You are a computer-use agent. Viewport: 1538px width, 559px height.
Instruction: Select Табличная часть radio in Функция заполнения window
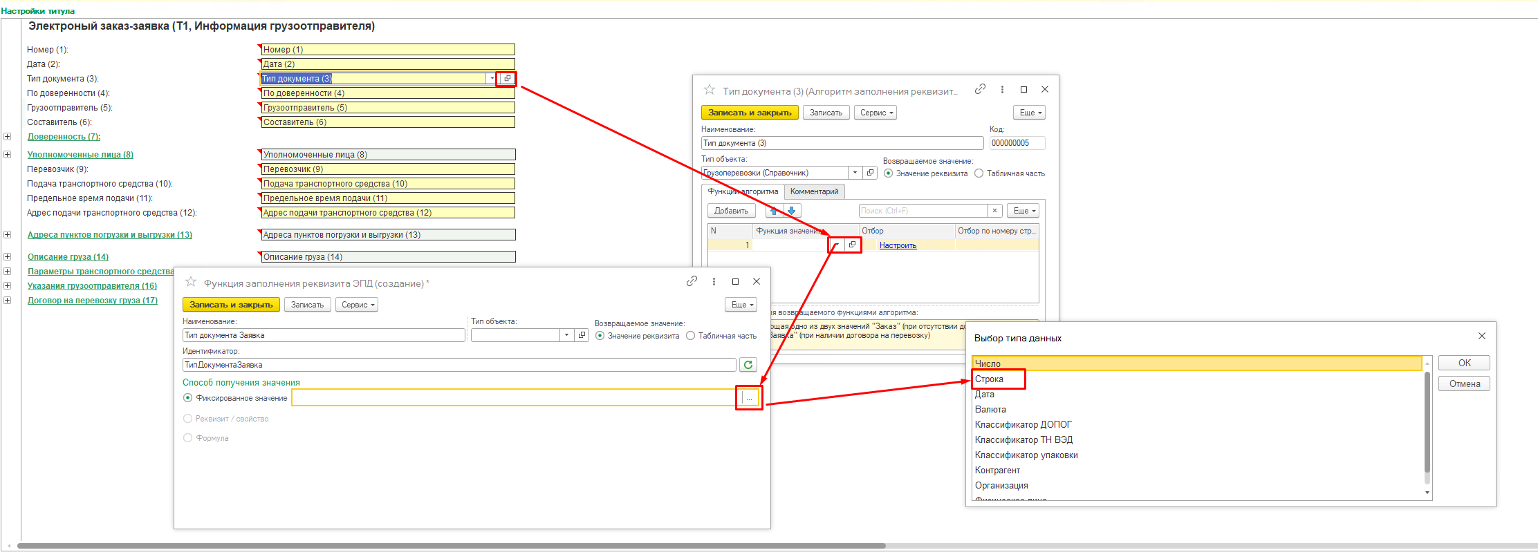690,336
